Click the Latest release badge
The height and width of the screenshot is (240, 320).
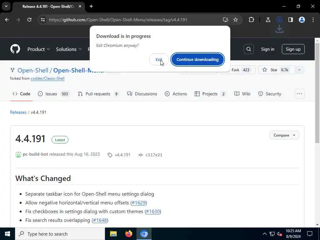[x=60, y=140]
